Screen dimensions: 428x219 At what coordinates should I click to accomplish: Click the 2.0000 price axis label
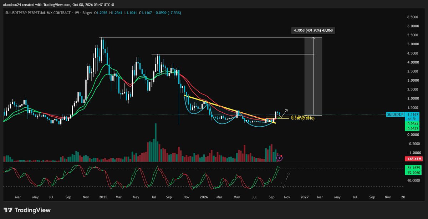[x=414, y=98]
